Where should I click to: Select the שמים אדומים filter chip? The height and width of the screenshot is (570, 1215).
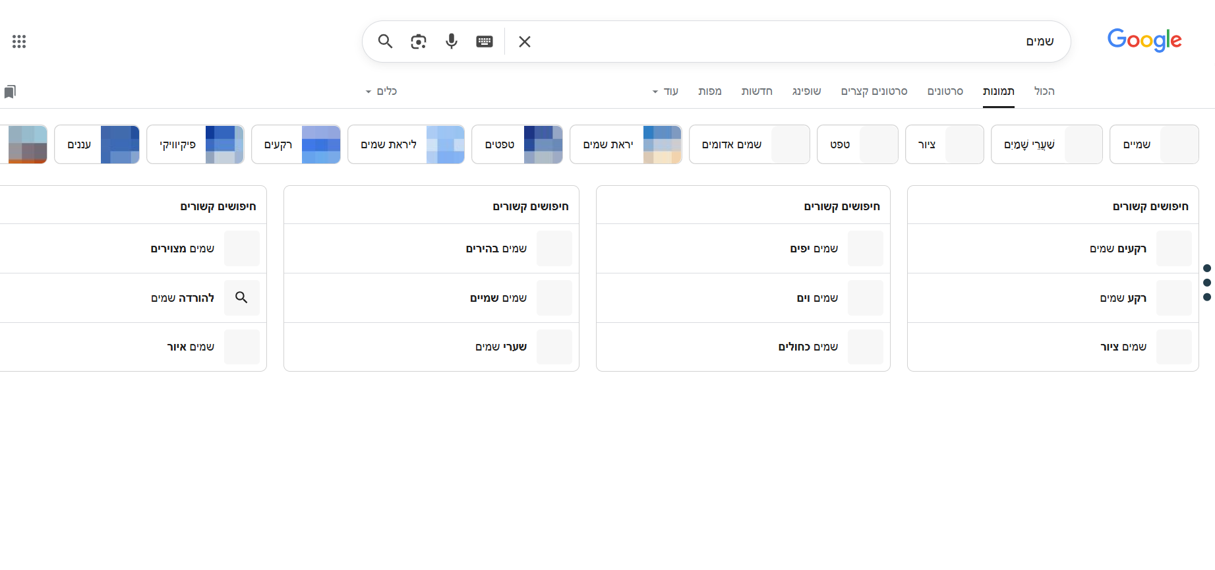point(750,144)
